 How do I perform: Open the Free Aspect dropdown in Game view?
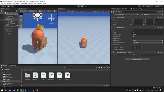85,11
